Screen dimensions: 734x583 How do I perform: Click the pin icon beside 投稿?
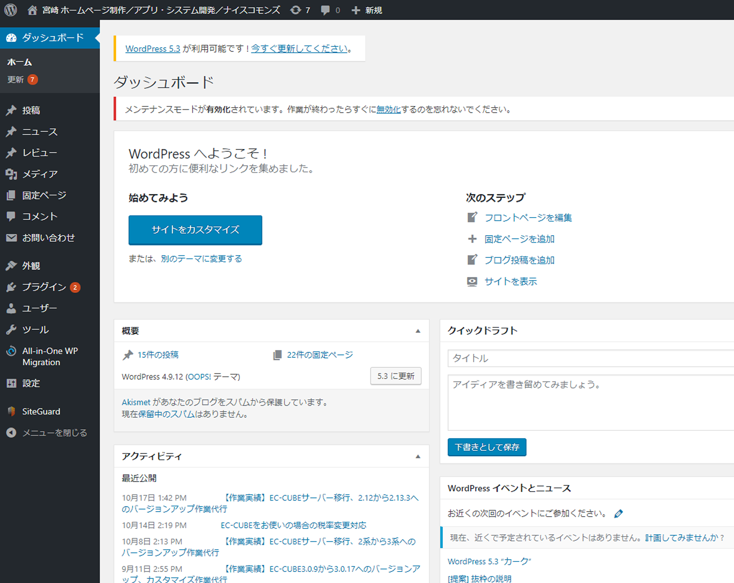click(x=11, y=110)
